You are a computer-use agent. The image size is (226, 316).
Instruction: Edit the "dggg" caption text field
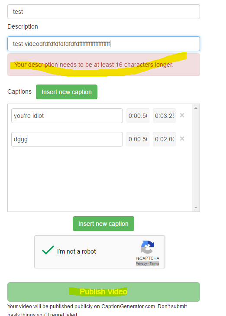[67, 139]
